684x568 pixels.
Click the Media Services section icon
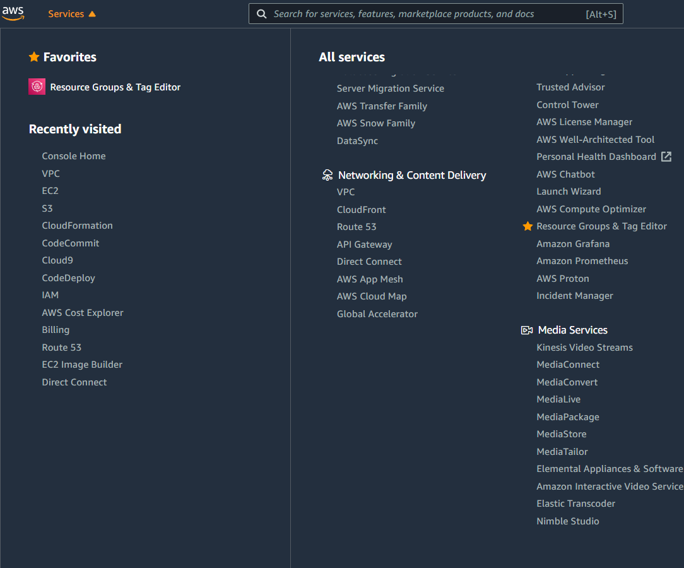coord(527,329)
